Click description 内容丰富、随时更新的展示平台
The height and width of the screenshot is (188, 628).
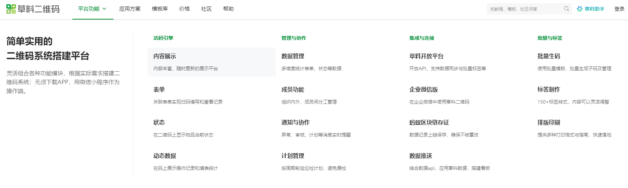coord(186,68)
